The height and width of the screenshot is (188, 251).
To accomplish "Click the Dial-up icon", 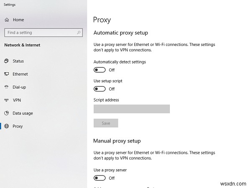I will [7, 87].
